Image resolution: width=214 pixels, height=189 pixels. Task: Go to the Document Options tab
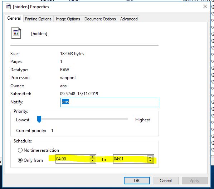(100, 19)
